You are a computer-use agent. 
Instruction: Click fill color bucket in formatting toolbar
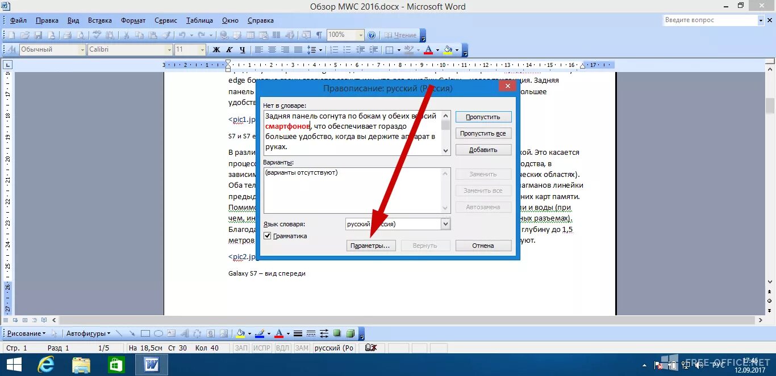pos(448,49)
